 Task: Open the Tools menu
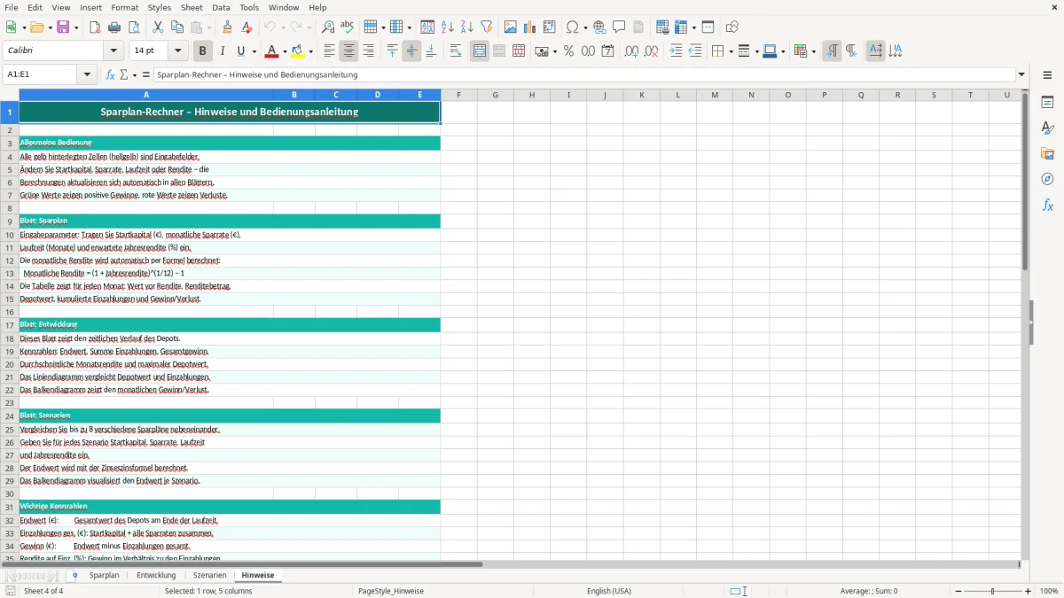249,7
